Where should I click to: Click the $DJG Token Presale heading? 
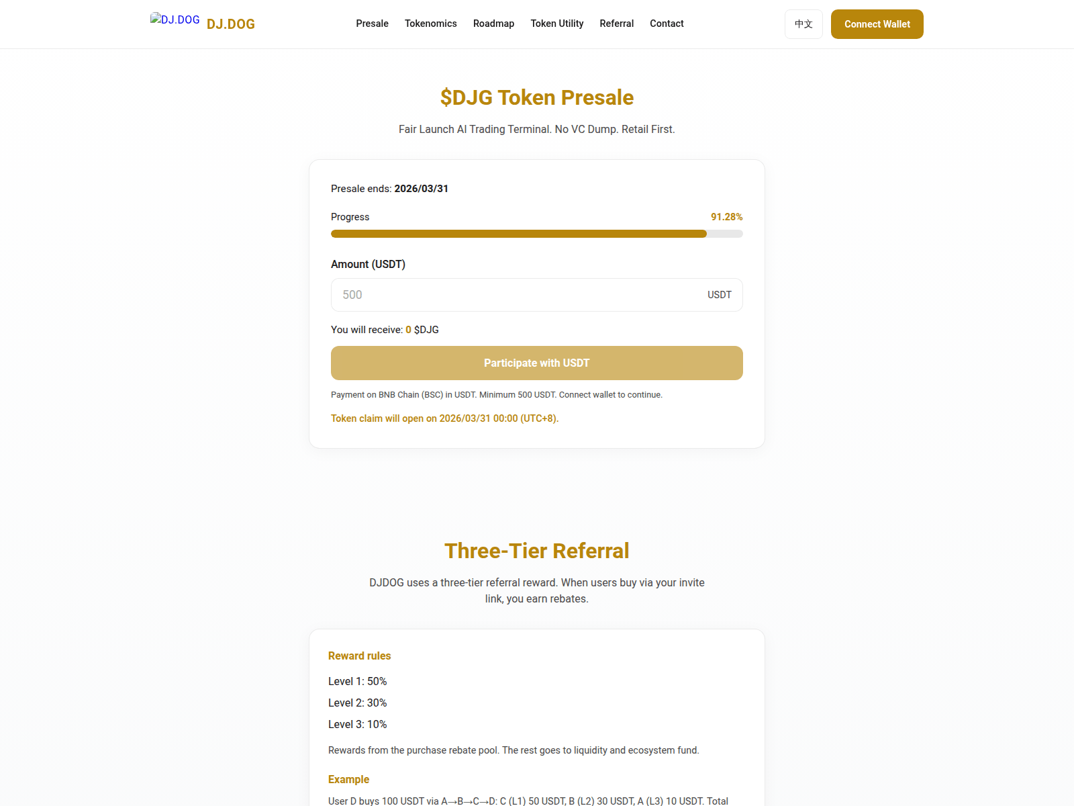click(x=536, y=98)
